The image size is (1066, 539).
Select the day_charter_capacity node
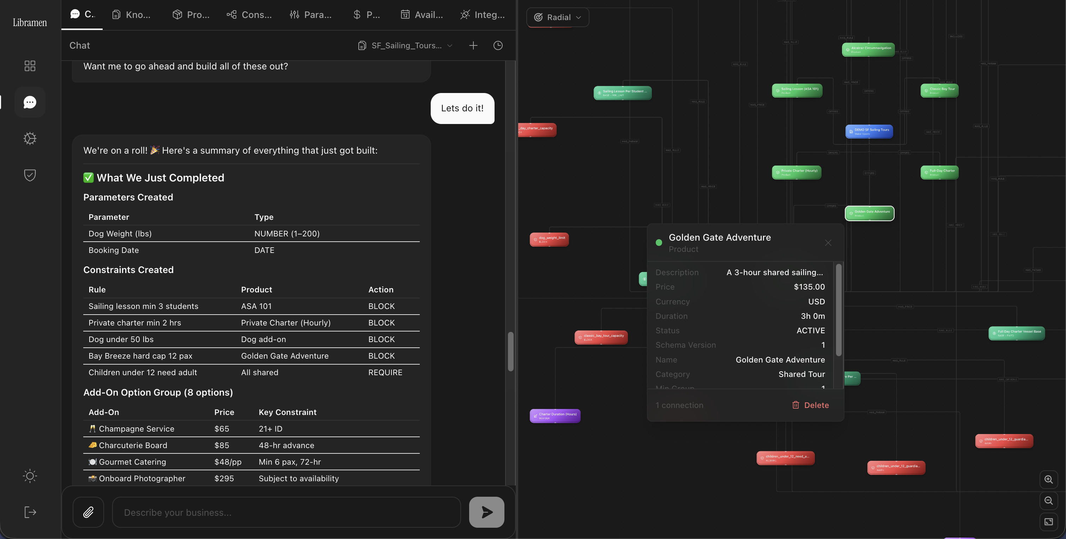537,130
